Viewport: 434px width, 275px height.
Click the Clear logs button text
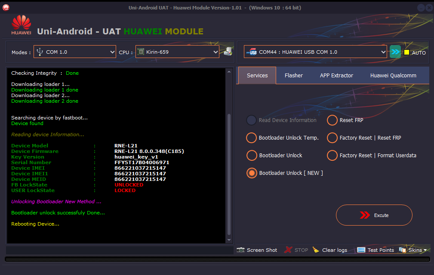334,250
